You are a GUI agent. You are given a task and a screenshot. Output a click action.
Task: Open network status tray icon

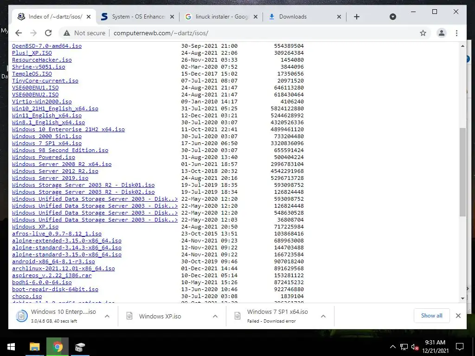(404, 347)
